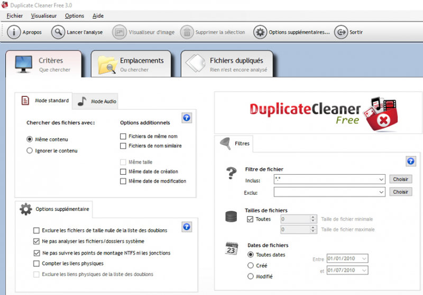Click the Mode Audio music note icon
This screenshot has height=295, width=423.
click(82, 101)
